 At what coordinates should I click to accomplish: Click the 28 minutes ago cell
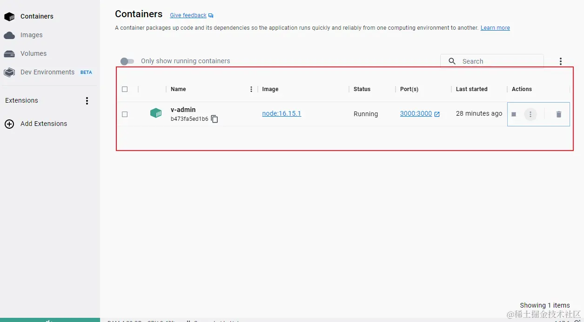[x=479, y=113]
